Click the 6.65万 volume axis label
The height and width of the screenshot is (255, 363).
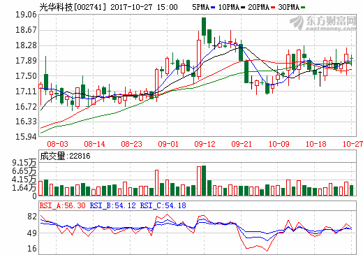point(24,171)
